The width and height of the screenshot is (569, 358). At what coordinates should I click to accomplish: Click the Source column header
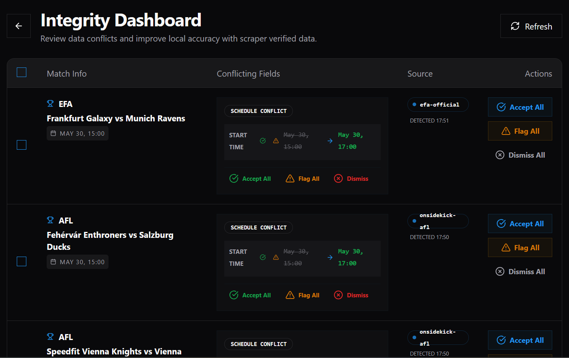click(420, 74)
